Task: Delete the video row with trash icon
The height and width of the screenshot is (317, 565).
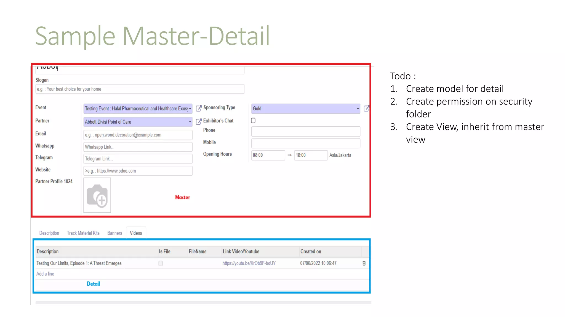Action: 364,263
